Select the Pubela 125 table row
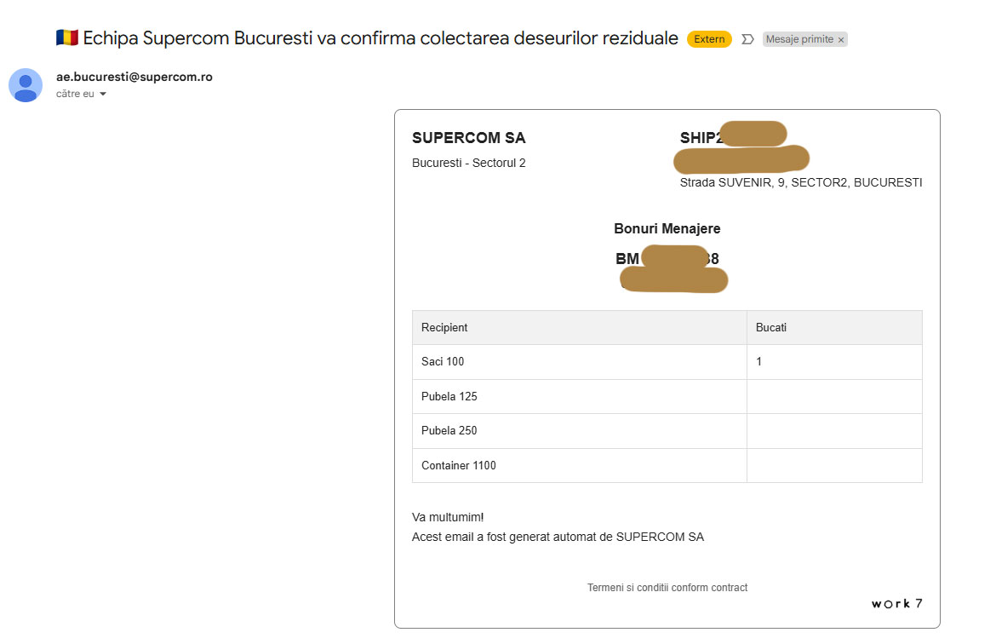 [667, 397]
